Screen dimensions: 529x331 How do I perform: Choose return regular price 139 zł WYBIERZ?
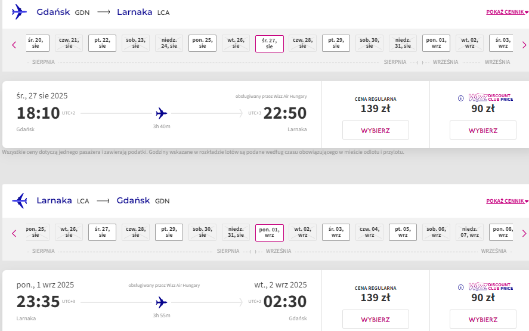coord(376,319)
